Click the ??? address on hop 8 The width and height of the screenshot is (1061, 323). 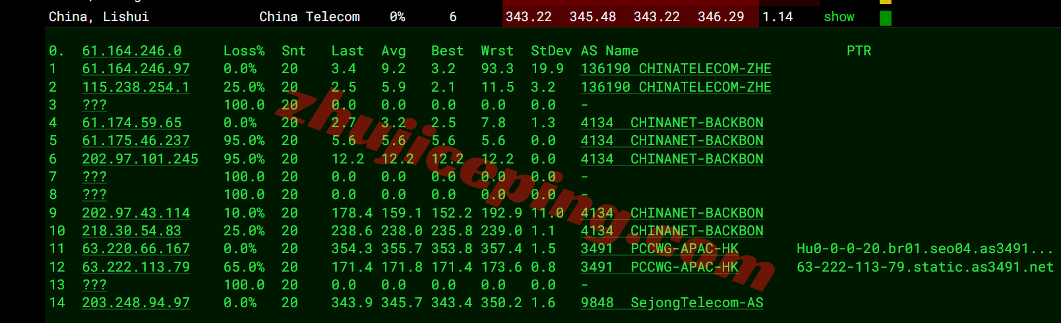click(x=94, y=194)
